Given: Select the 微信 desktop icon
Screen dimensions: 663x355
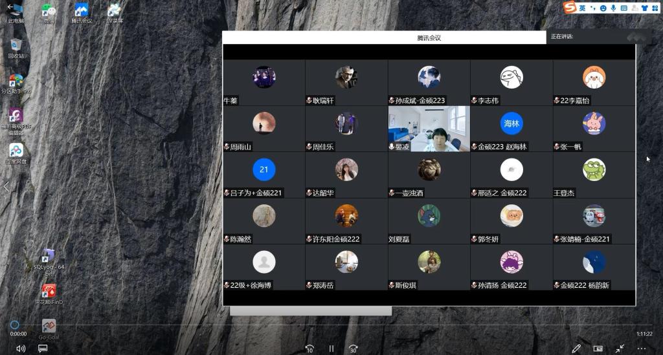Looking at the screenshot, I should [49, 14].
